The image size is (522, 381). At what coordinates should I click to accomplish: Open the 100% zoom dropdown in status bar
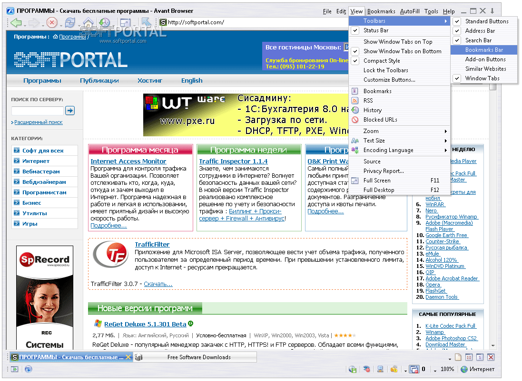tap(435, 371)
